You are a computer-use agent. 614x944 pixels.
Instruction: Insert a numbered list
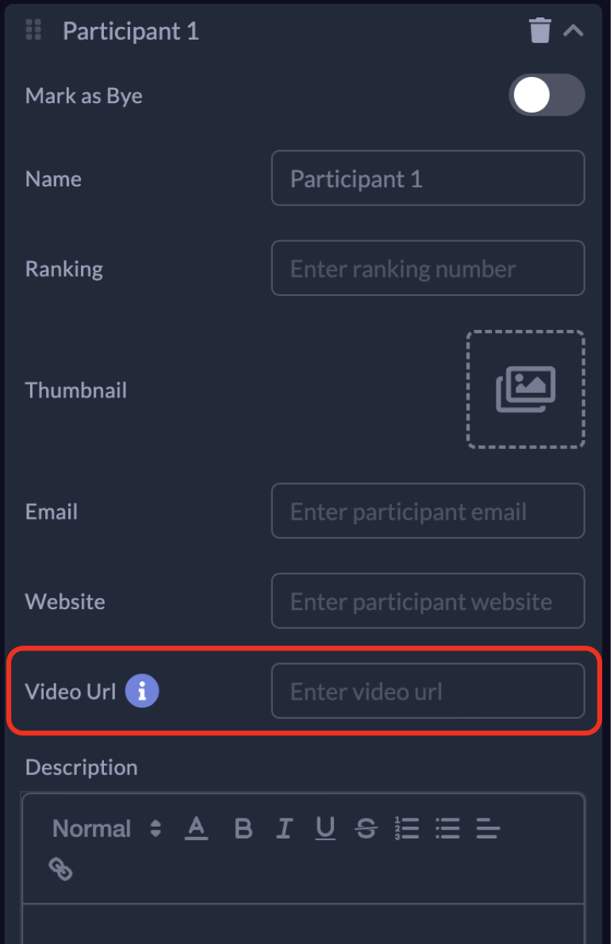pos(407,829)
